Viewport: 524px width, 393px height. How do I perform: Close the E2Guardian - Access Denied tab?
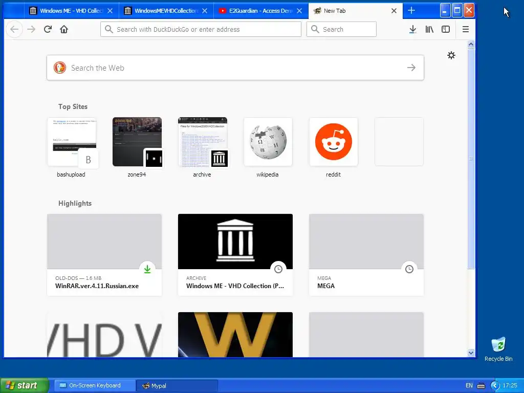click(299, 11)
